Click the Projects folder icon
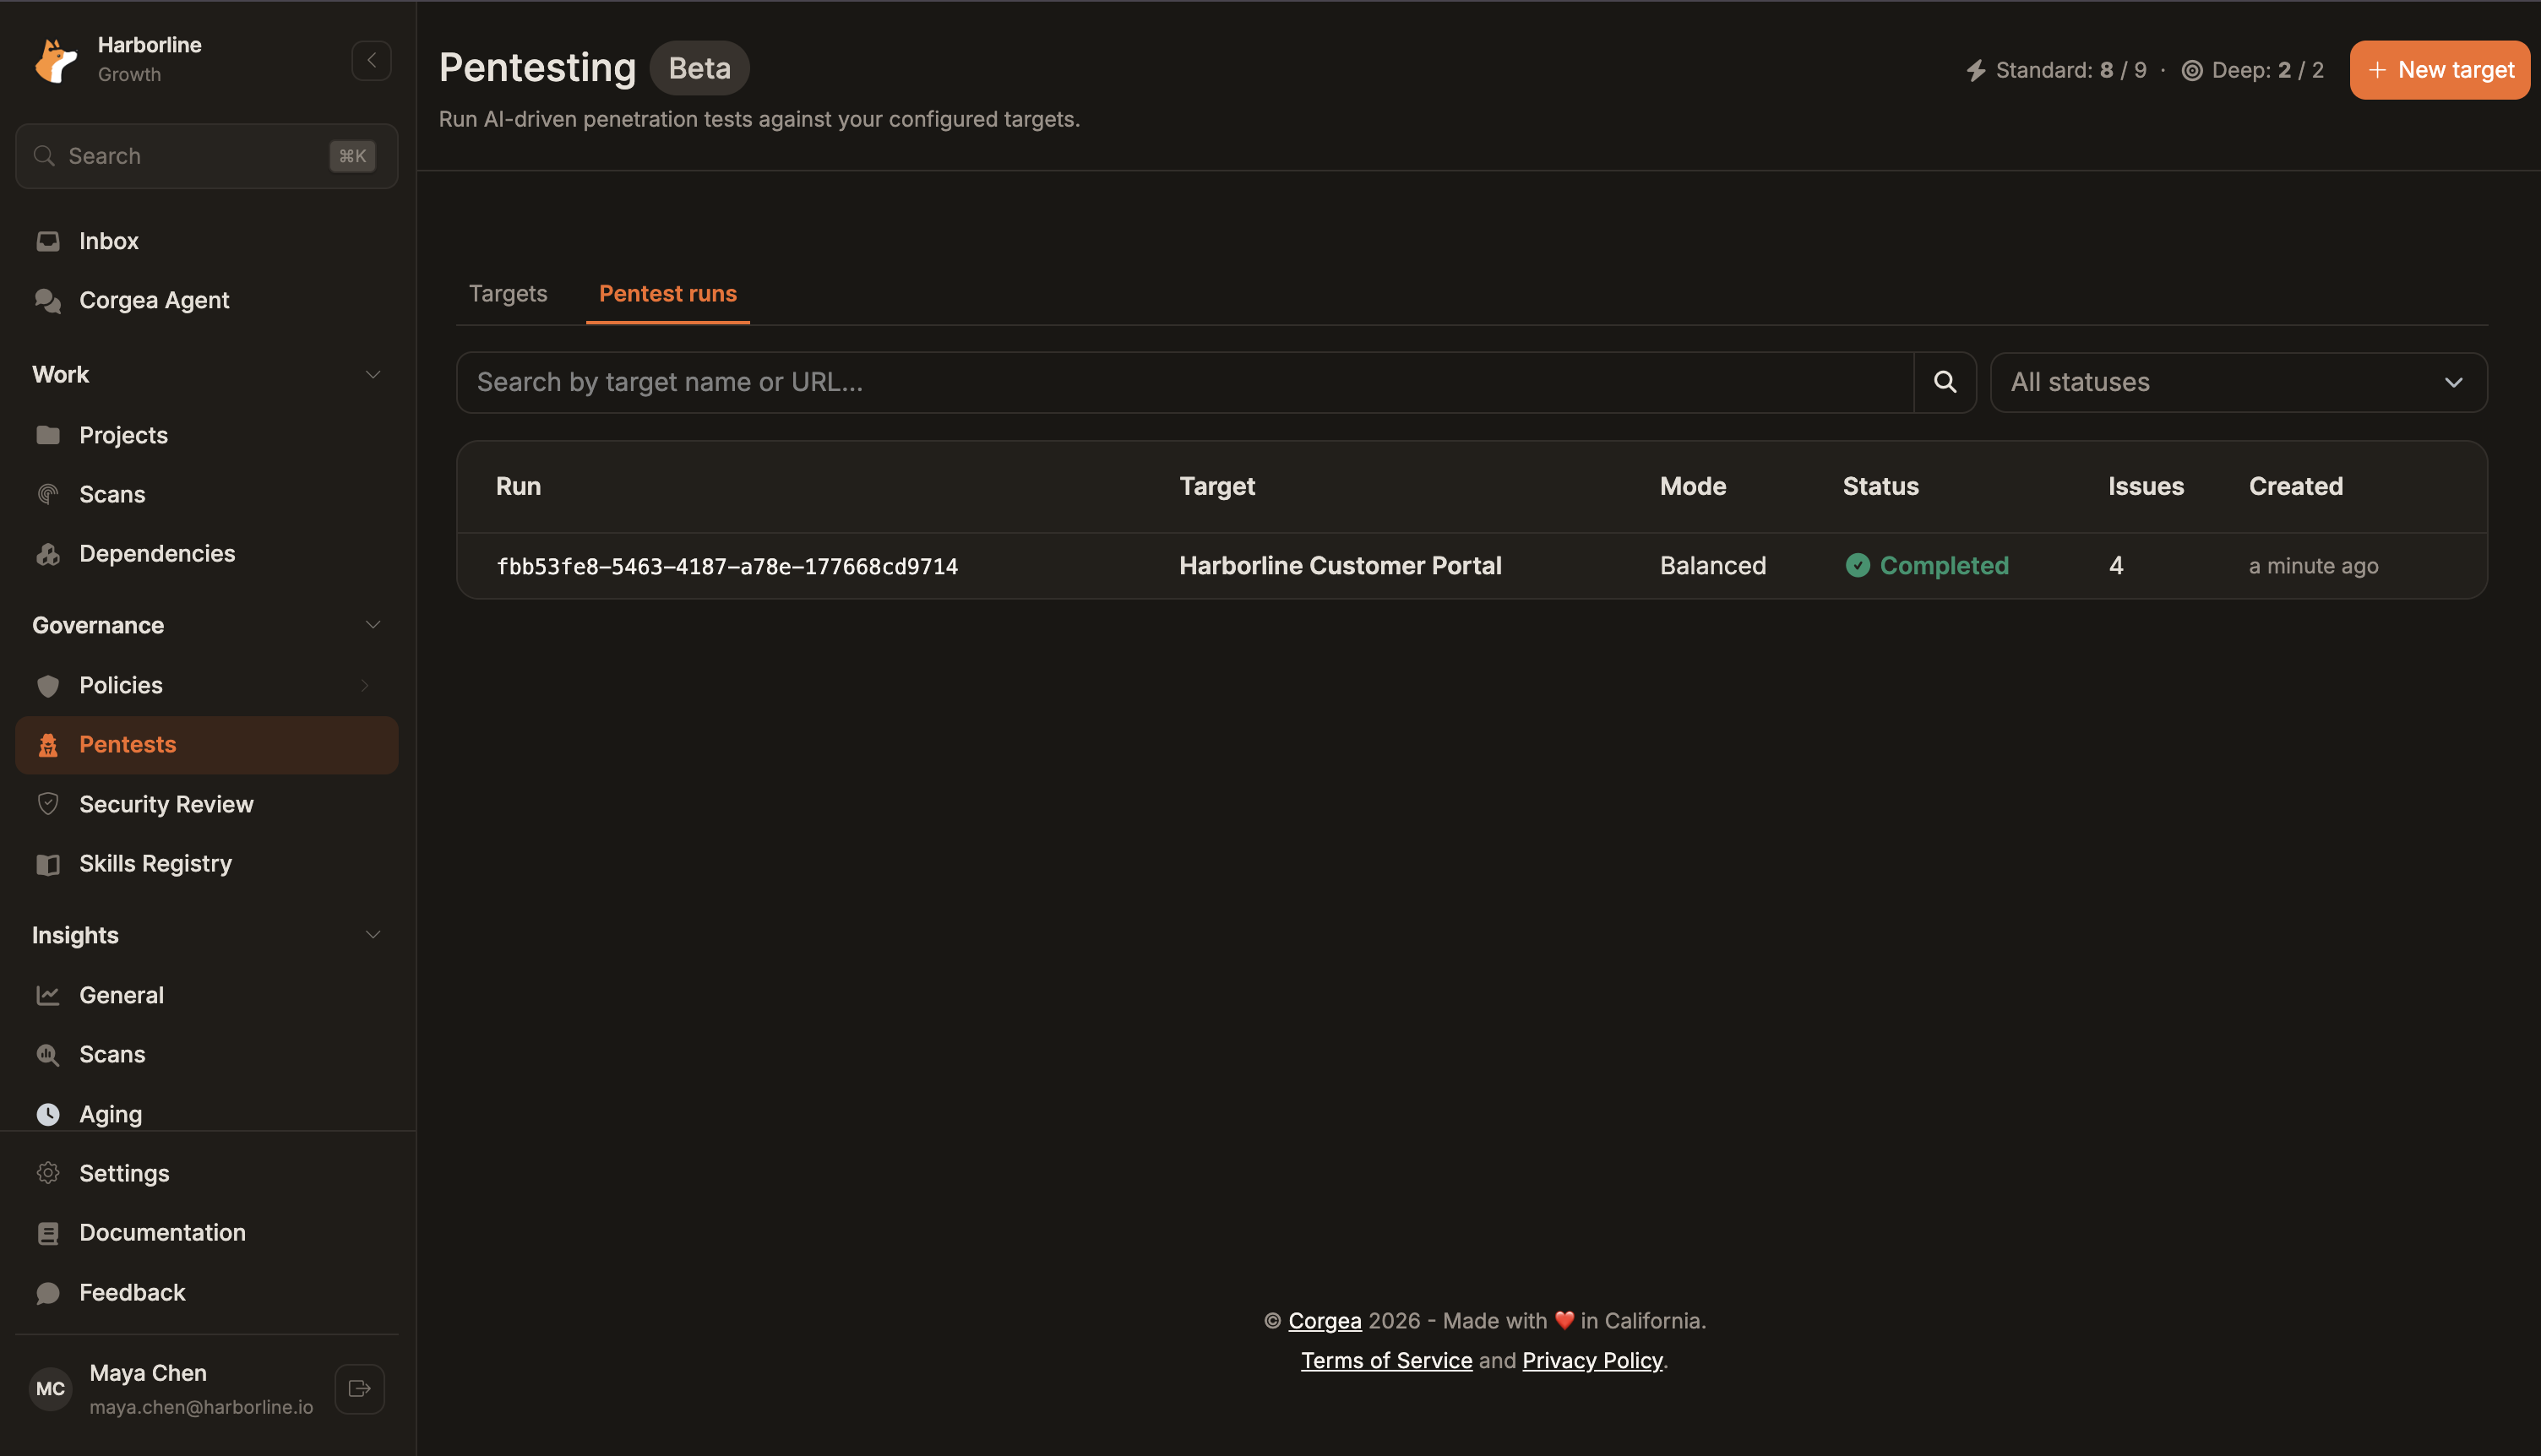Screen dimensions: 2541x1456 click(x=48, y=435)
